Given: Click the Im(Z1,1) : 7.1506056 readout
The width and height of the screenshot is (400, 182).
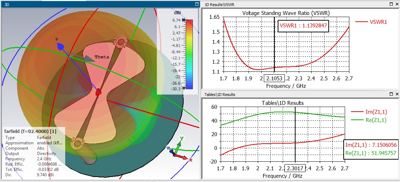Looking at the screenshot, I should coord(371,145).
